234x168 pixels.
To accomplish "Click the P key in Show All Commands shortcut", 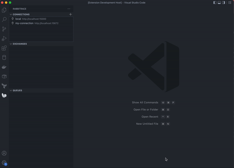I will pyautogui.click(x=173, y=102).
